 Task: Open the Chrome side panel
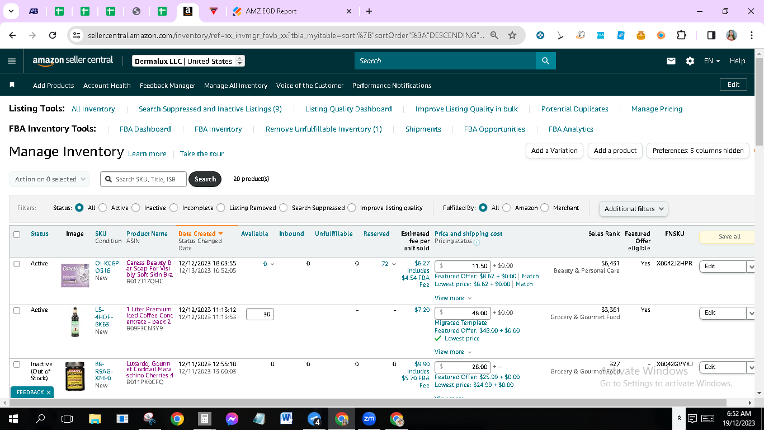click(x=711, y=35)
